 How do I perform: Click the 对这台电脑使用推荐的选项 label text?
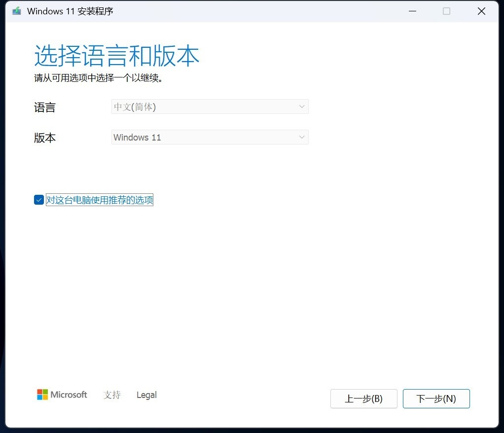pyautogui.click(x=99, y=200)
